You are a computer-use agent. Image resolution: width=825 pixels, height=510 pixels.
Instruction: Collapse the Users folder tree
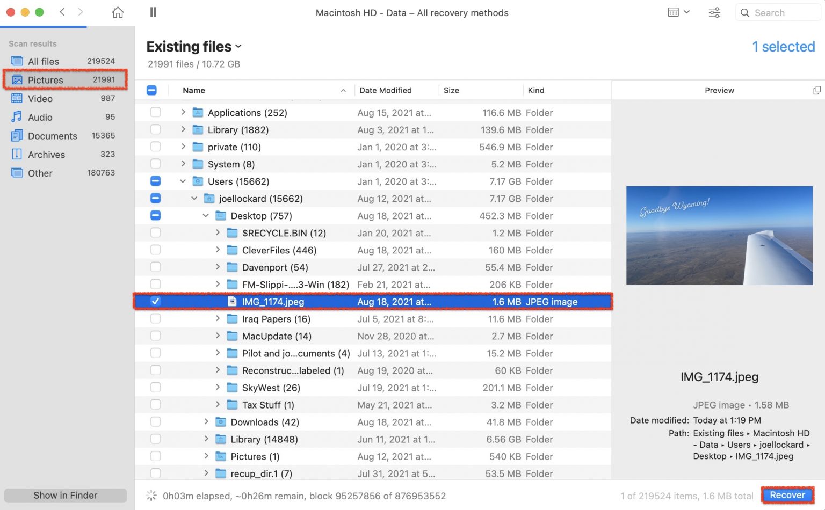[x=183, y=181]
